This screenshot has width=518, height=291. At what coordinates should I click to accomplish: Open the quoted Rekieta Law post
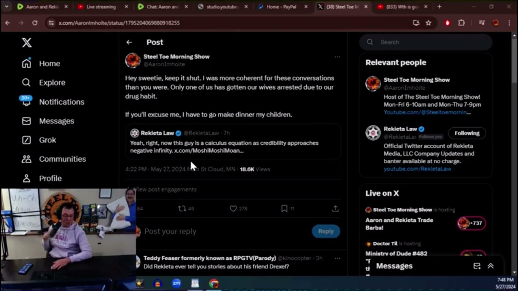coord(233,141)
